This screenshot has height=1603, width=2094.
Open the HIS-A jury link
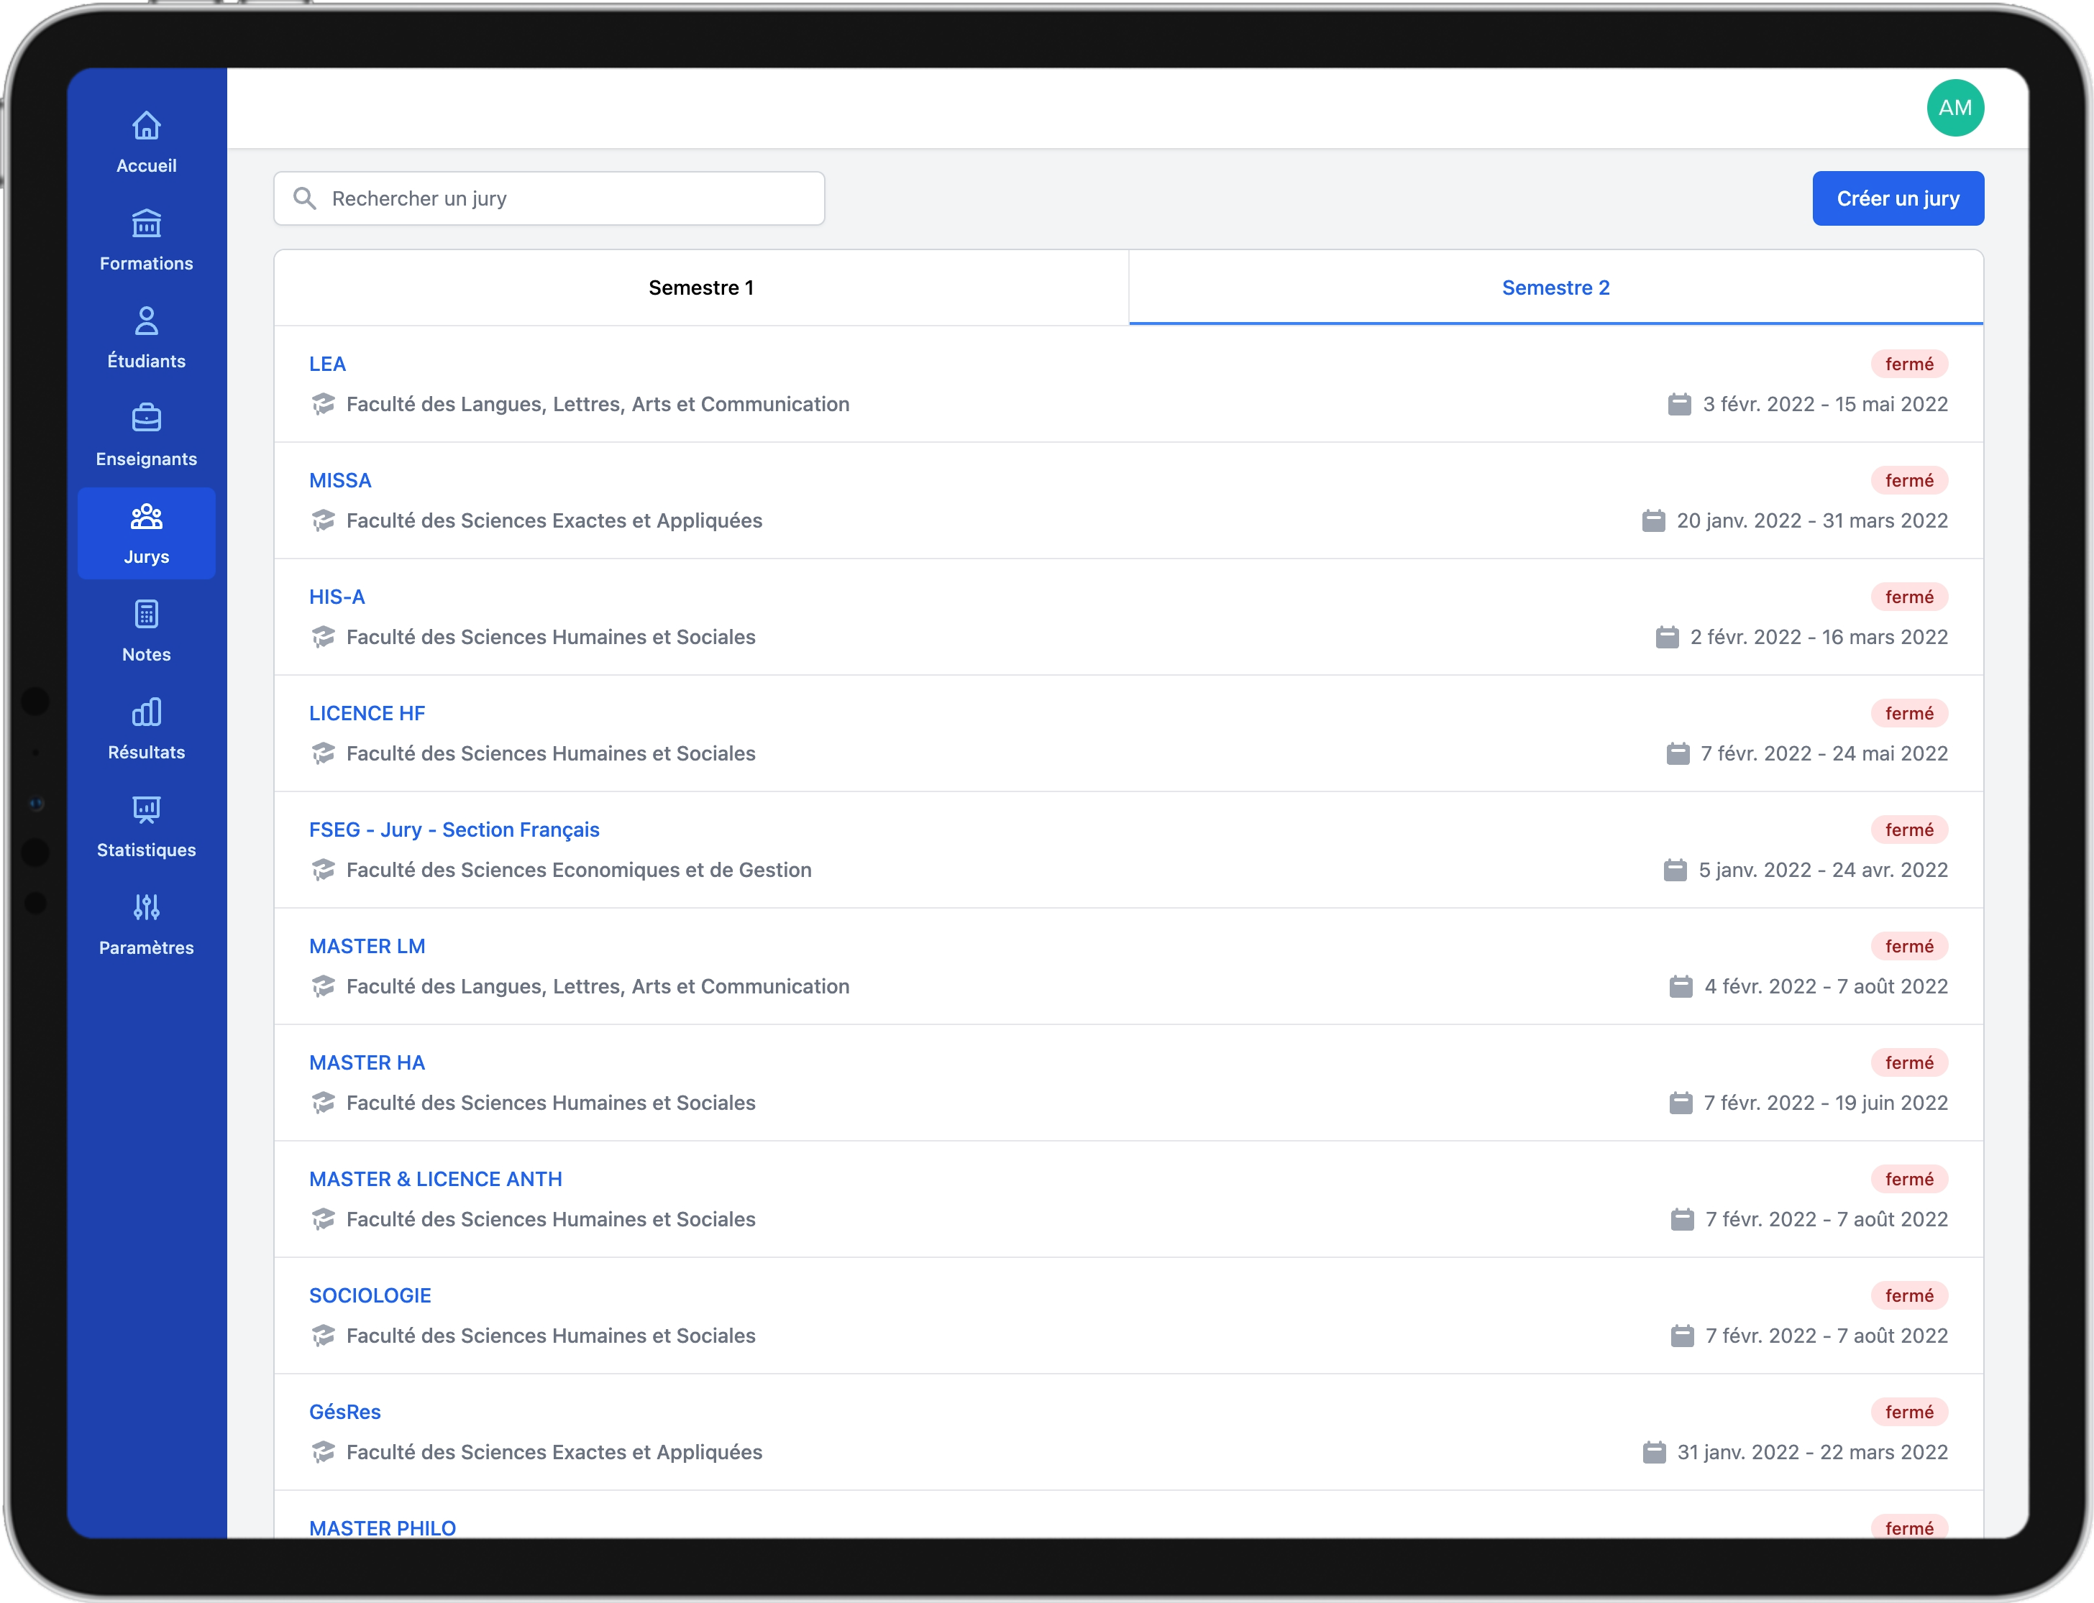point(337,597)
